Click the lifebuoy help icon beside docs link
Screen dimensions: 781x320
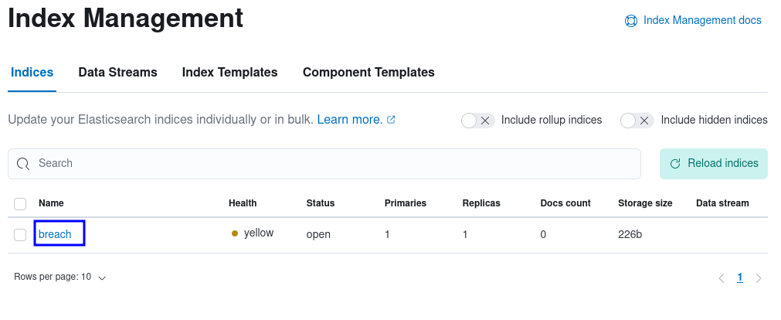pyautogui.click(x=631, y=21)
